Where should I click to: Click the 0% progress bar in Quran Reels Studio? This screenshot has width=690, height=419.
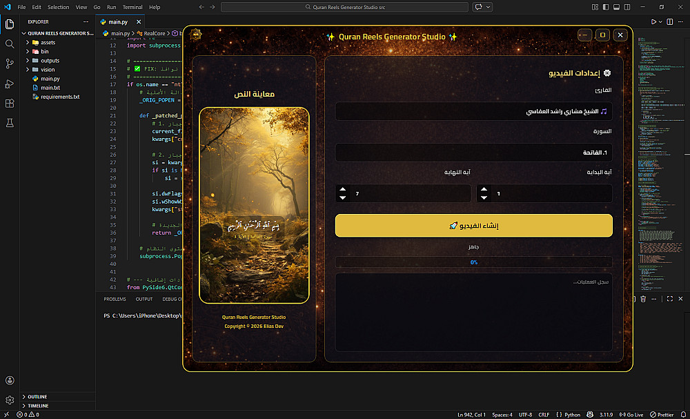pyautogui.click(x=473, y=262)
